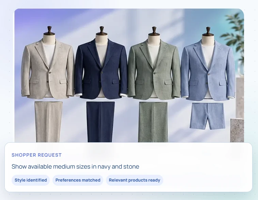Select the sage green blazer
258x200 pixels.
tap(154, 69)
